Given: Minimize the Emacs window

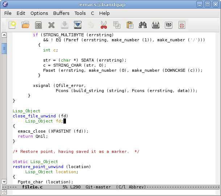Looking at the screenshot, I should (x=200, y=4).
